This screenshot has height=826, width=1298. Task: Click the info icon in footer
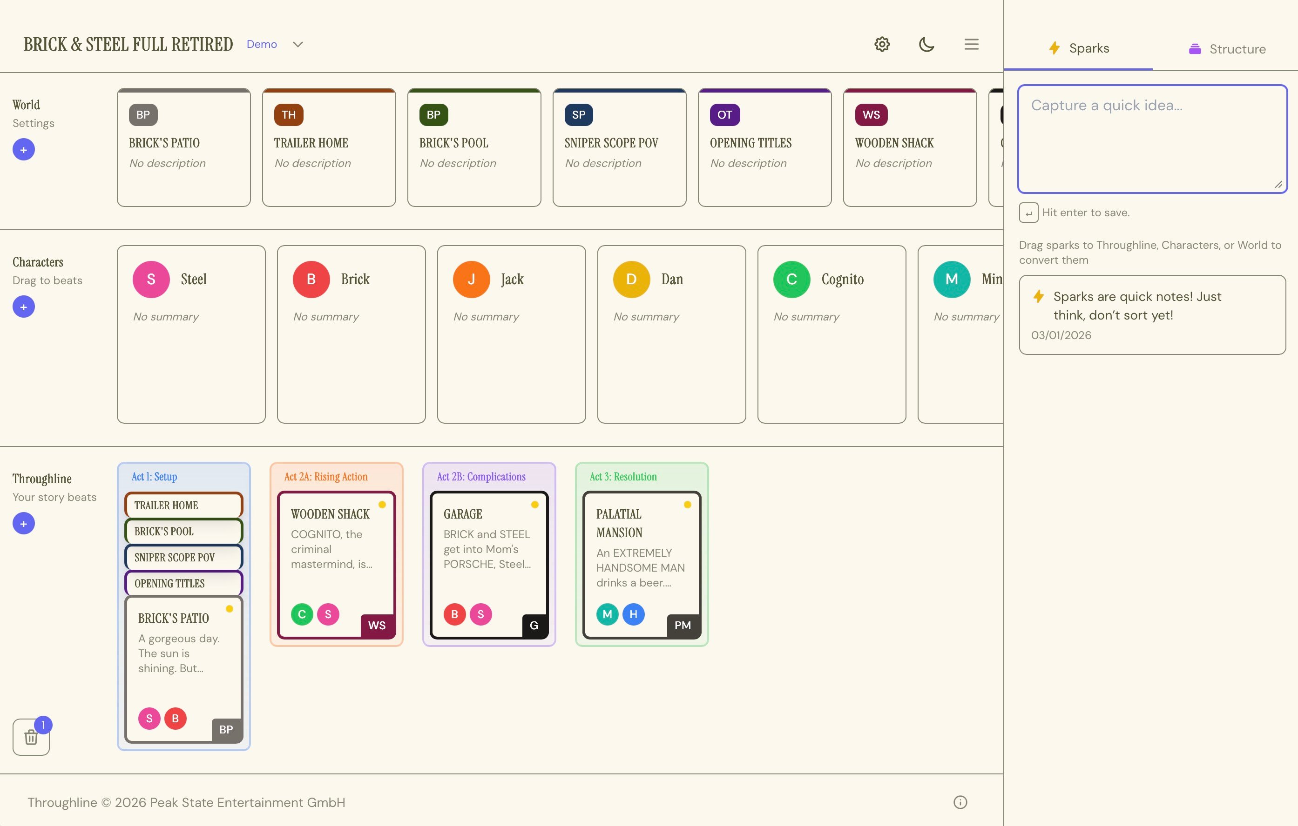pyautogui.click(x=960, y=802)
